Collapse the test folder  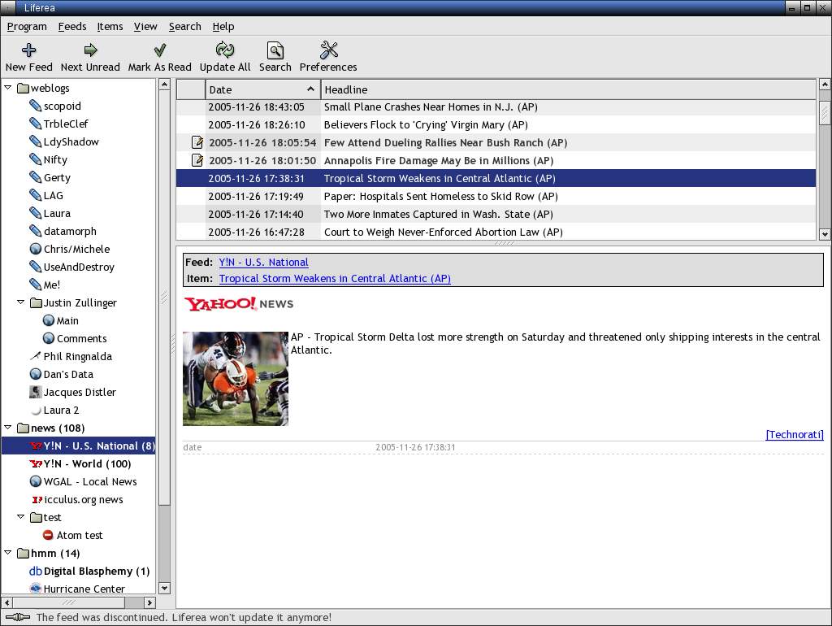click(x=20, y=516)
